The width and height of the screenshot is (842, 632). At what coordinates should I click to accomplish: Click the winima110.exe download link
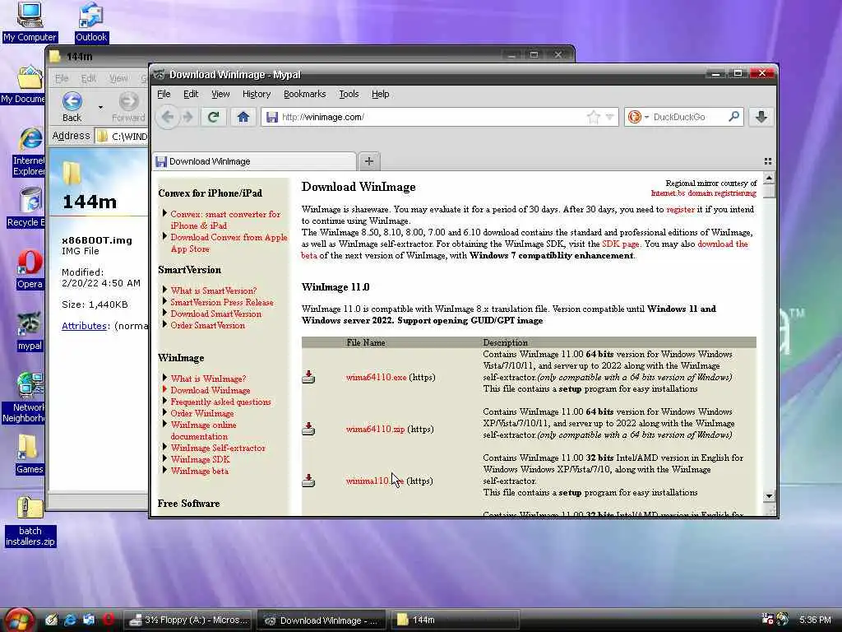[x=375, y=481]
